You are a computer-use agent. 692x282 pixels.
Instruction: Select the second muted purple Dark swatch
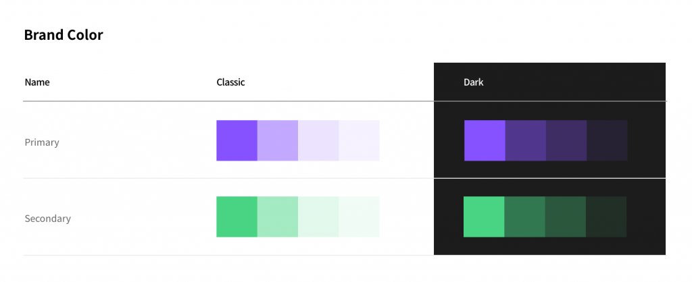[x=526, y=140]
